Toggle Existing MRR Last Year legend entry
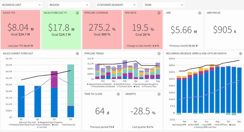 [205, 127]
